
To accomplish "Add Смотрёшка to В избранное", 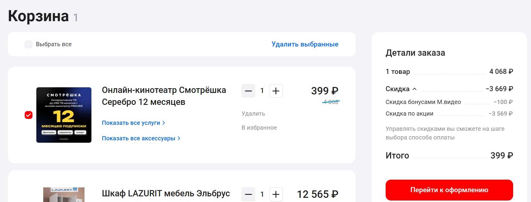I will coord(259,128).
